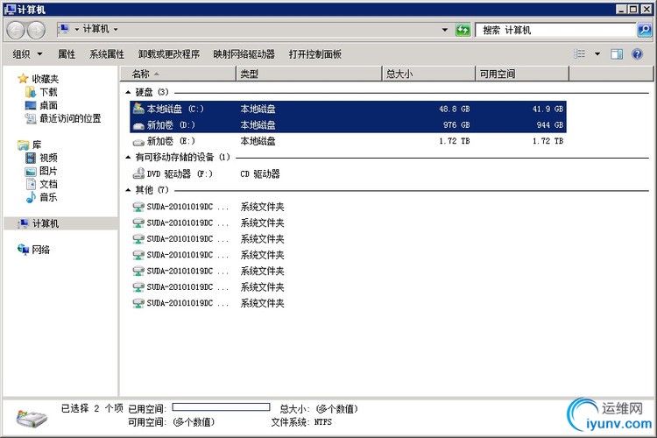The width and height of the screenshot is (657, 438).
Task: Click the 1.72 TB total size of drive E
Action: pos(454,141)
